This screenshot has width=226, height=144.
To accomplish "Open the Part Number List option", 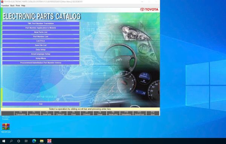I will point(41,37).
